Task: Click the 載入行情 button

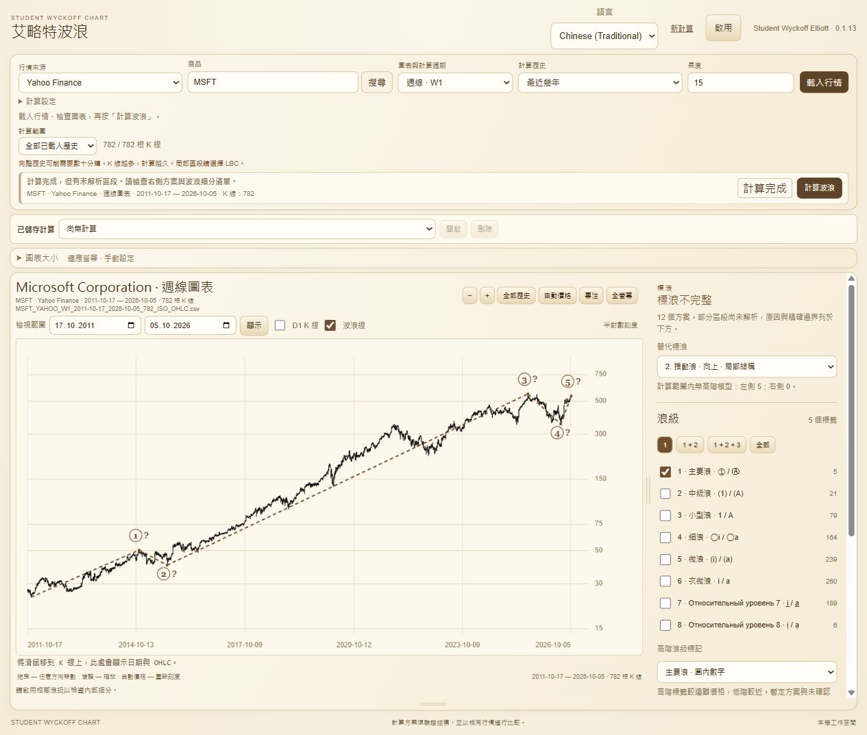Action: (x=824, y=82)
